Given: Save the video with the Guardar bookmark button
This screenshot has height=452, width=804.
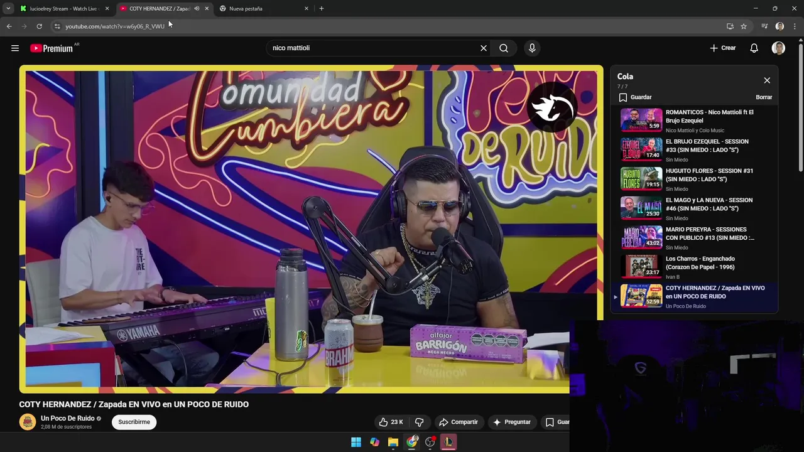Looking at the screenshot, I should (x=557, y=422).
